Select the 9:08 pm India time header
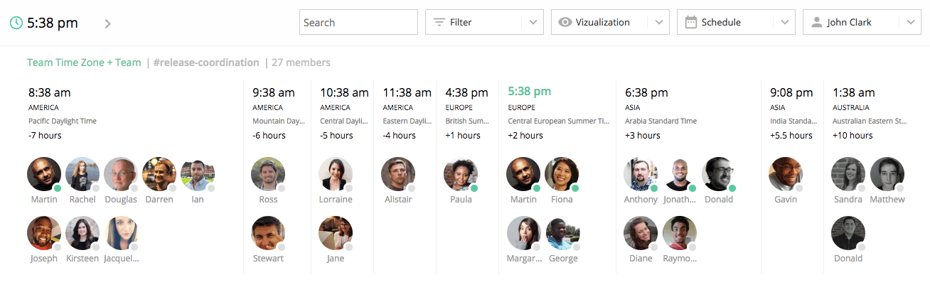Image resolution: width=930 pixels, height=287 pixels. [791, 92]
